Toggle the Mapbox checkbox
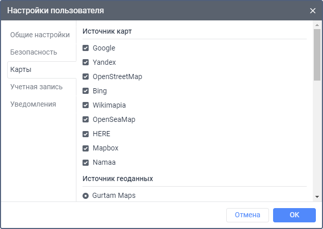The width and height of the screenshot is (323, 229). point(86,148)
